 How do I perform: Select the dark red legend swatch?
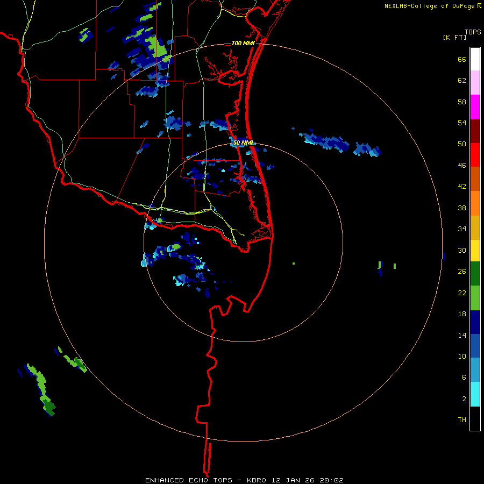point(475,131)
